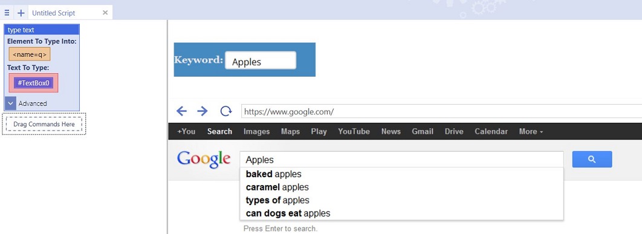The image size is (642, 234).
Task: Click the Keyword text box containing Apples
Action: point(261,60)
